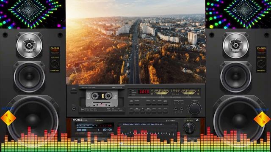Image resolution: width=271 pixels, height=152 pixels.
Task: Click the play icon beside the 00:59 timer
Action: (x=99, y=130)
